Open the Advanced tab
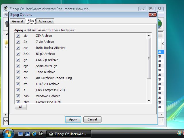184x138 pixels. coord(45,21)
